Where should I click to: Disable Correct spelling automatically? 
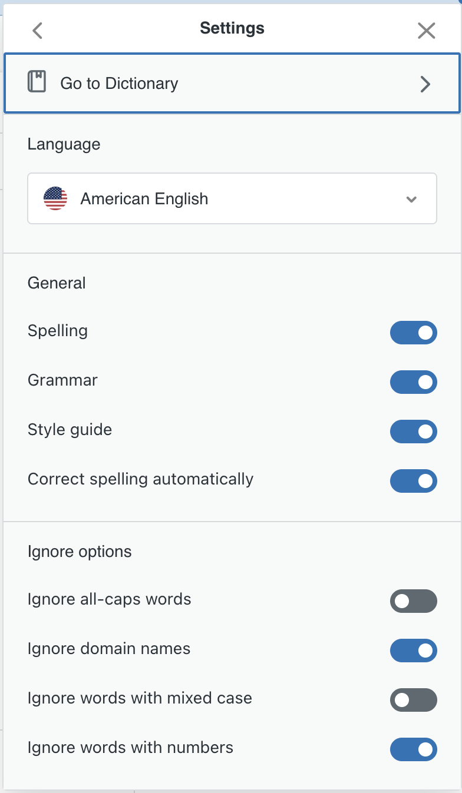pos(413,481)
